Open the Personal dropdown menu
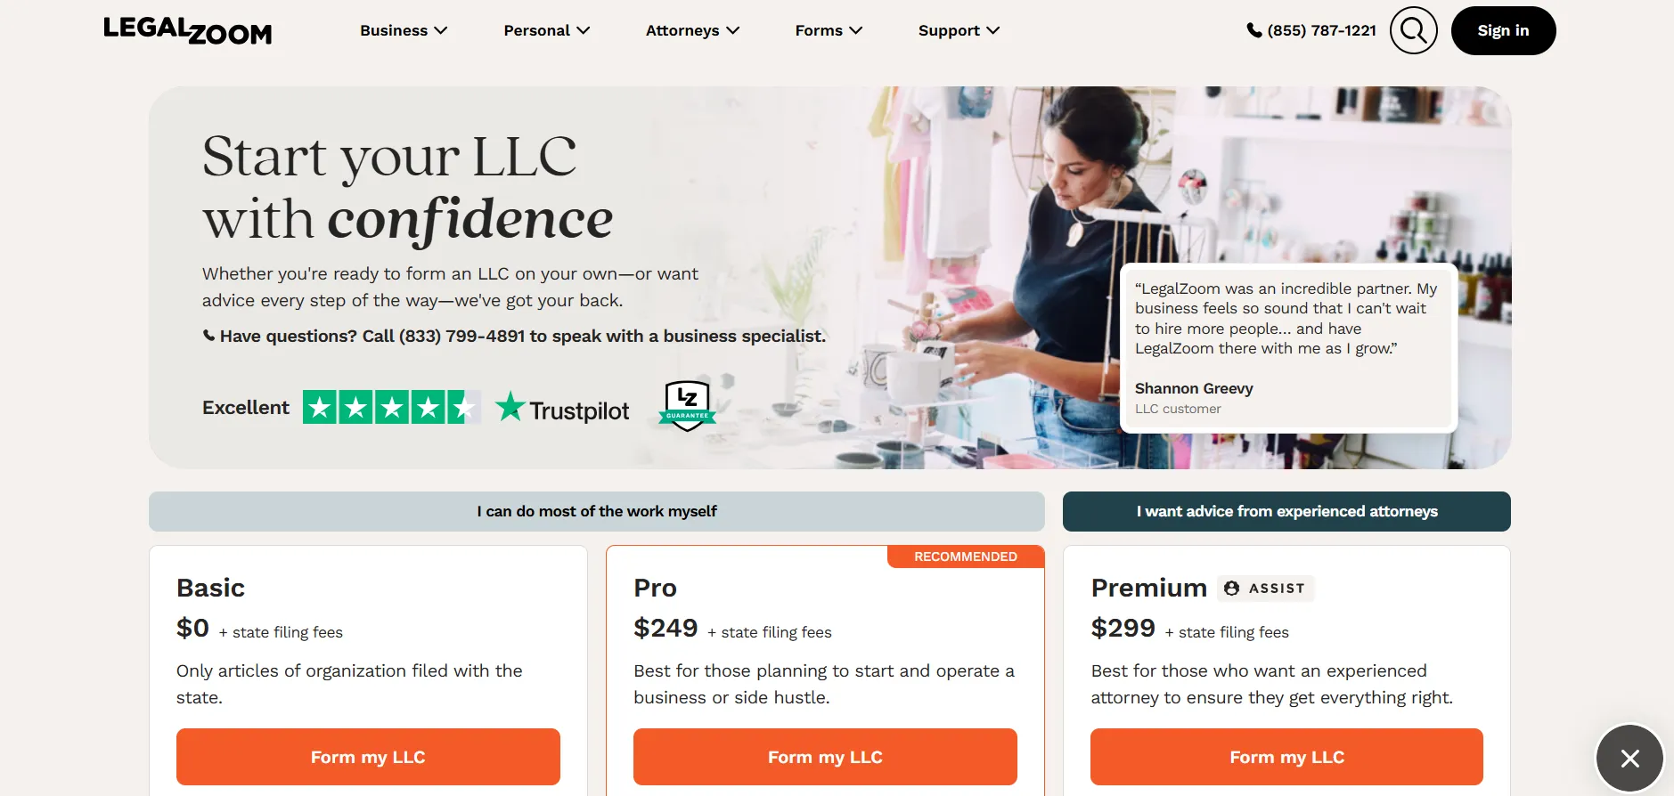 click(x=546, y=30)
